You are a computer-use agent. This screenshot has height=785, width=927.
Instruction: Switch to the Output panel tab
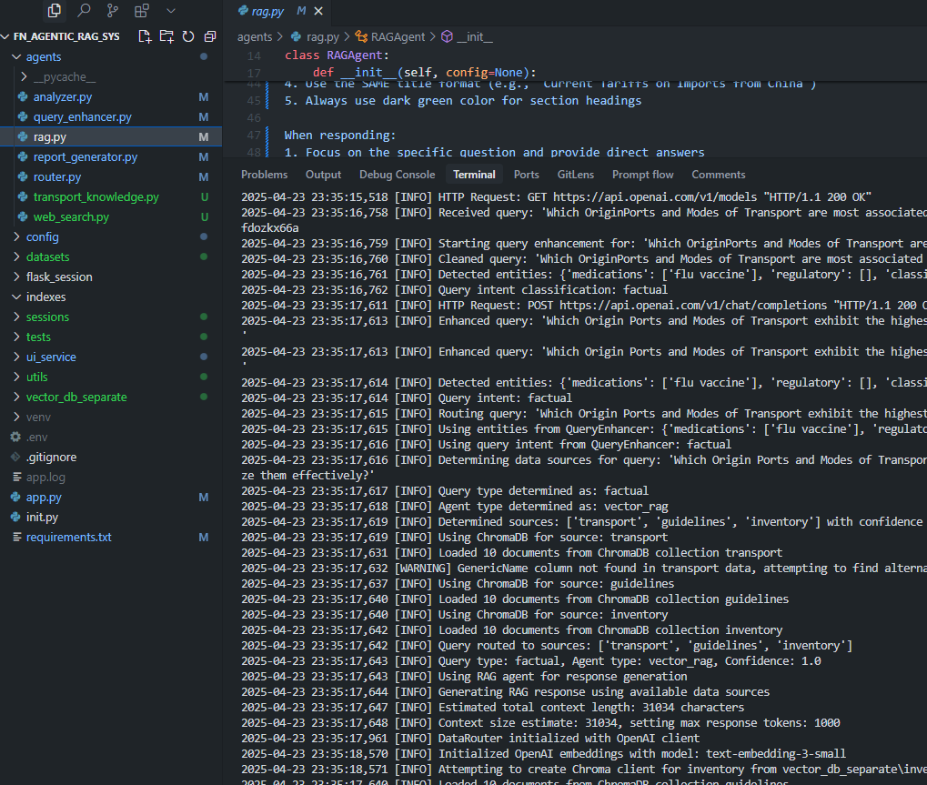(323, 175)
